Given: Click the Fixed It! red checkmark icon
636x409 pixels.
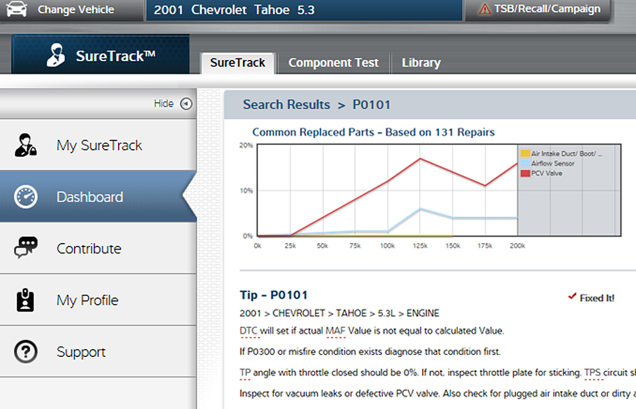Looking at the screenshot, I should point(572,296).
